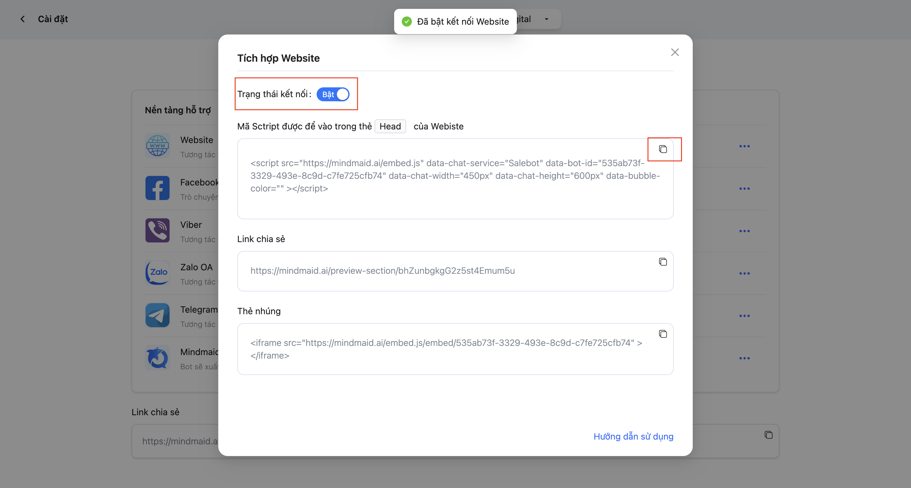The height and width of the screenshot is (488, 911).
Task: Click the Viber platform icon
Action: coord(158,231)
